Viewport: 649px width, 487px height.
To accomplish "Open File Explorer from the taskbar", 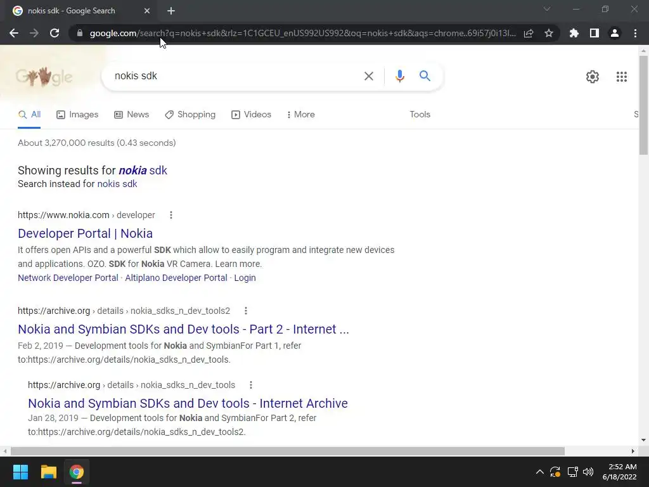I will [48, 472].
